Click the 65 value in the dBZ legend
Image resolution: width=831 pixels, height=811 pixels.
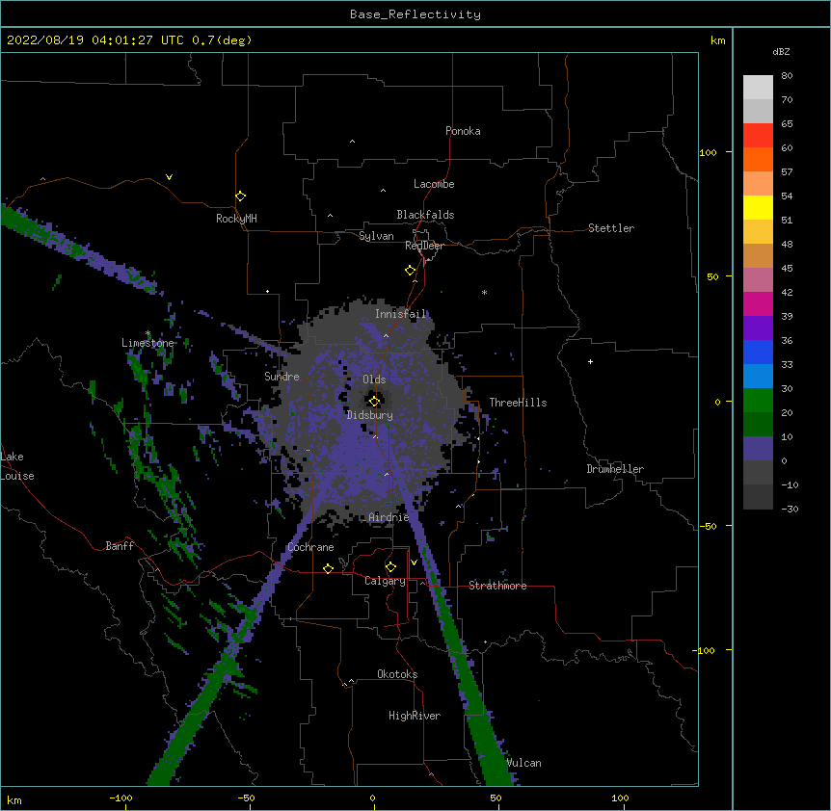[x=787, y=124]
